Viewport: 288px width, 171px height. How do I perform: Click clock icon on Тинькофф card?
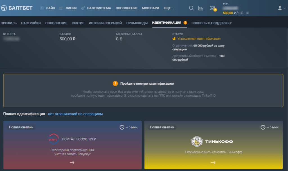(x=263, y=127)
